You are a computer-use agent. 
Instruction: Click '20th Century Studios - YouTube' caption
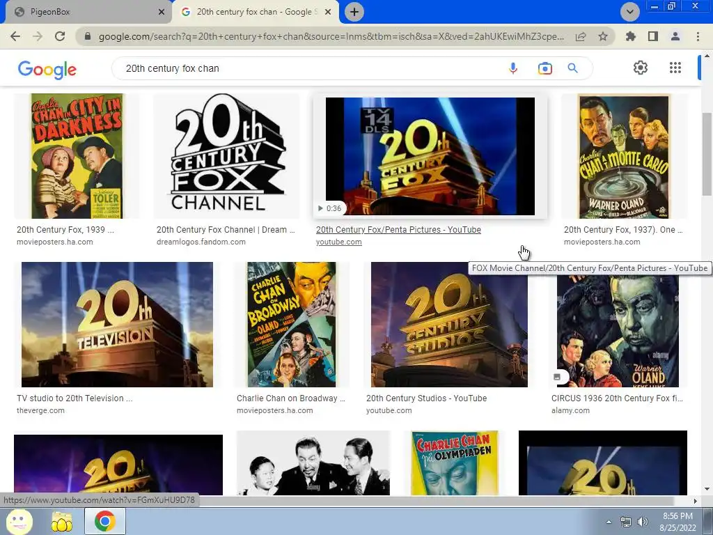pyautogui.click(x=427, y=398)
